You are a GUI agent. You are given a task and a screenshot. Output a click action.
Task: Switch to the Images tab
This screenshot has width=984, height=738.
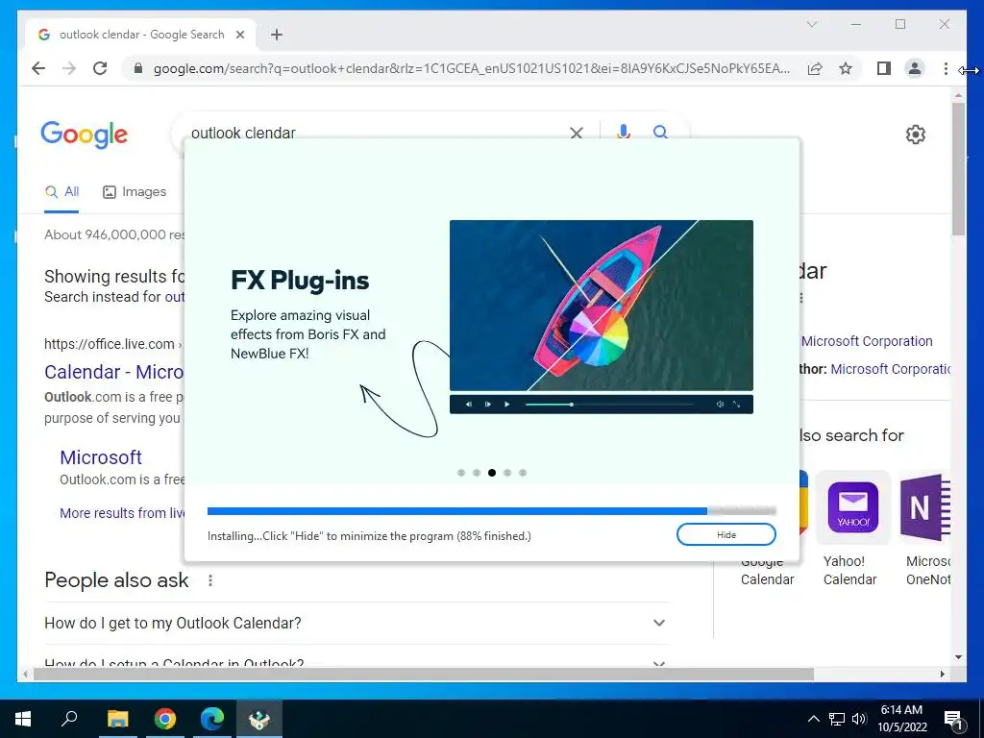[x=135, y=192]
